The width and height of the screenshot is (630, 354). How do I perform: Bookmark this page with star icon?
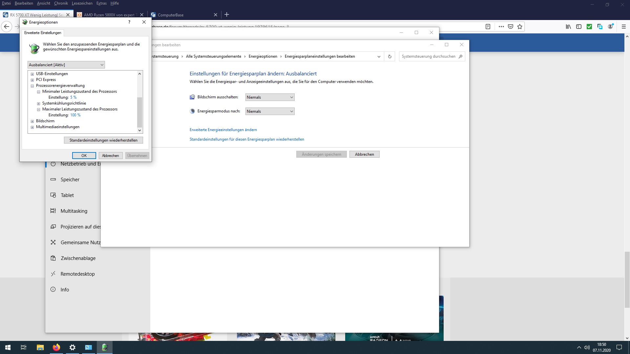pyautogui.click(x=520, y=27)
